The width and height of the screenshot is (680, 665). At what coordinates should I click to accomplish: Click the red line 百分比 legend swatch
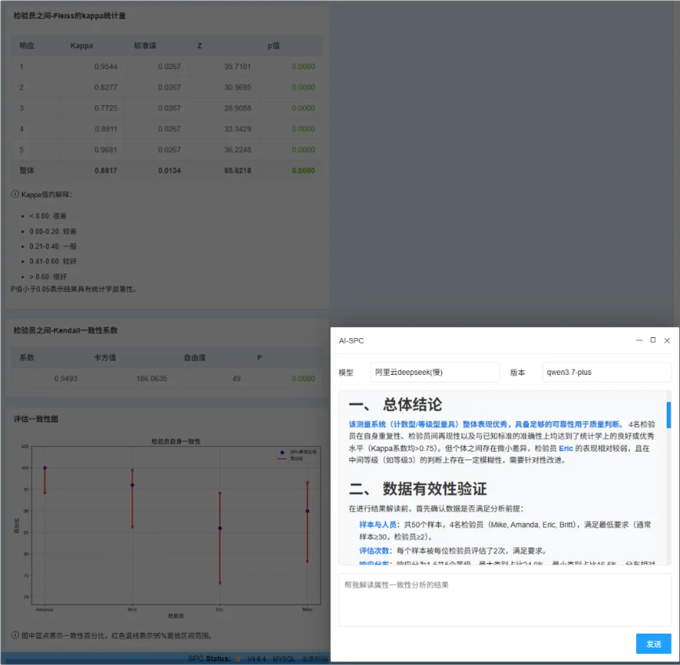point(282,459)
